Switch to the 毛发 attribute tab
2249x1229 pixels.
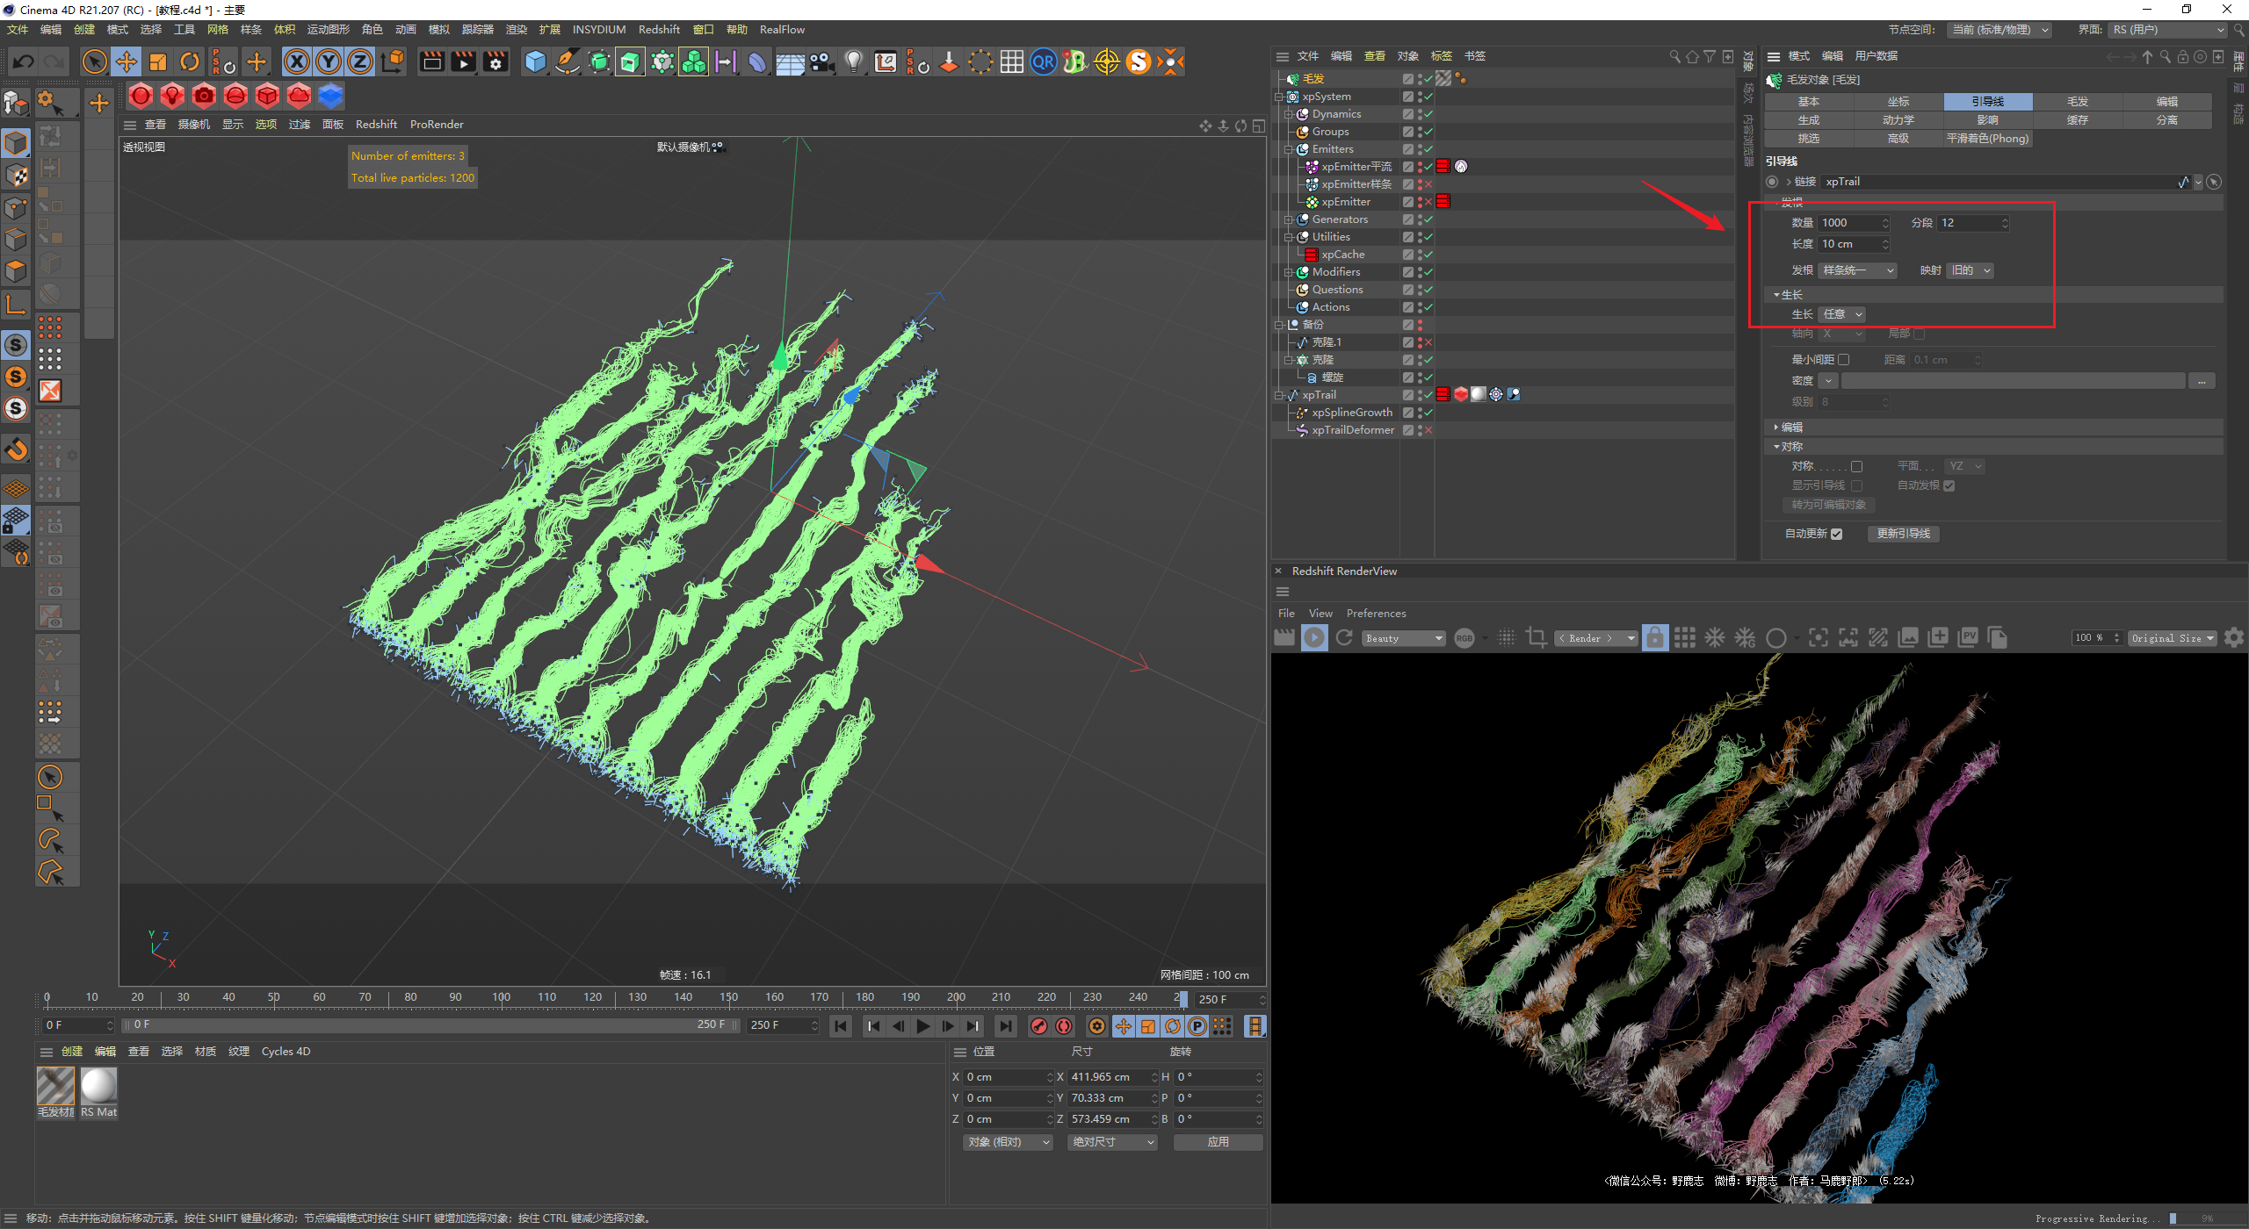point(2077,102)
